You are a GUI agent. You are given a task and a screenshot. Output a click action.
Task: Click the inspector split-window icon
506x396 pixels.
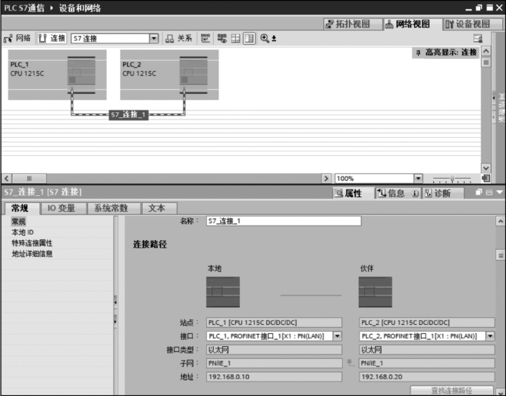(489, 192)
